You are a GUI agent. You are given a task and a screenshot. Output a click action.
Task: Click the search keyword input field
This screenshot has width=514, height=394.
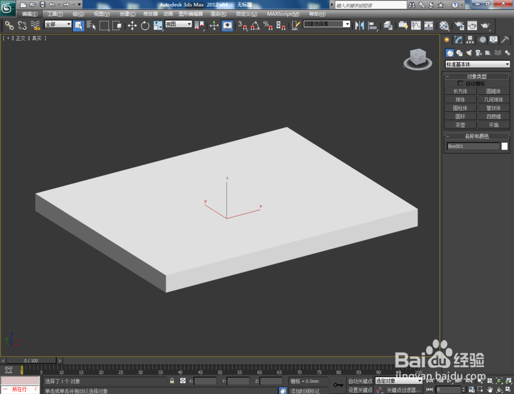(x=371, y=5)
